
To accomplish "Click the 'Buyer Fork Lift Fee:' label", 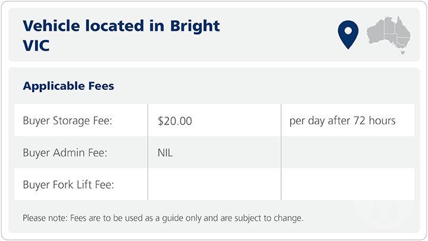I will click(x=68, y=184).
